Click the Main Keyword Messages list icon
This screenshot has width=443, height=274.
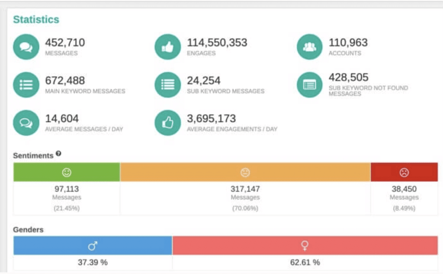click(26, 85)
